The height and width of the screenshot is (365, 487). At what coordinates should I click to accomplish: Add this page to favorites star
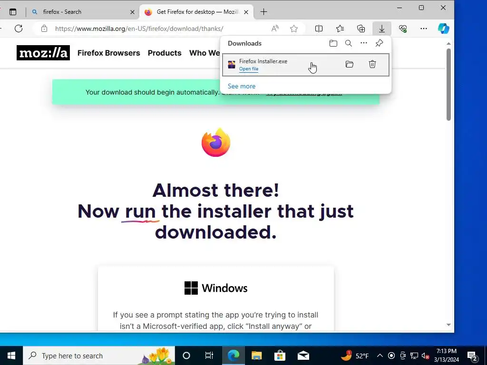pyautogui.click(x=294, y=29)
